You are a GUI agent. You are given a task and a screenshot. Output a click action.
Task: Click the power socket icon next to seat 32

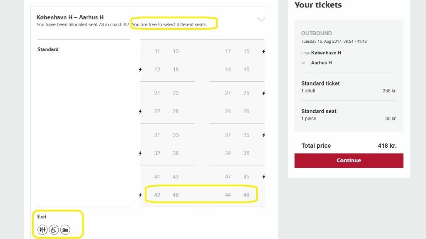pyautogui.click(x=141, y=153)
